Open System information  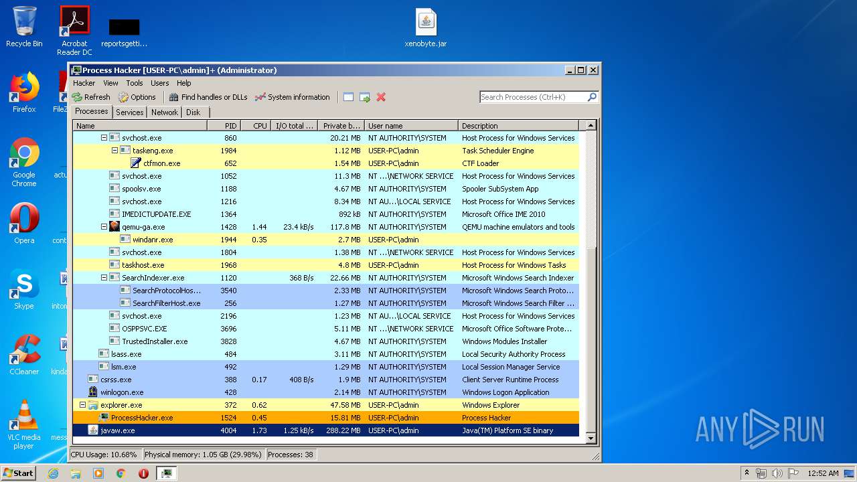(x=292, y=97)
